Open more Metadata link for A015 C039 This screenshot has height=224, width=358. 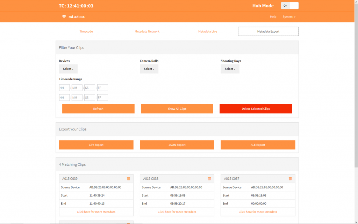[96, 212]
